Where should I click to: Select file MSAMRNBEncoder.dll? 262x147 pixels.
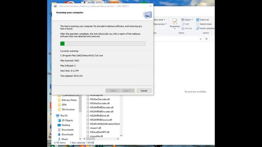100,111
